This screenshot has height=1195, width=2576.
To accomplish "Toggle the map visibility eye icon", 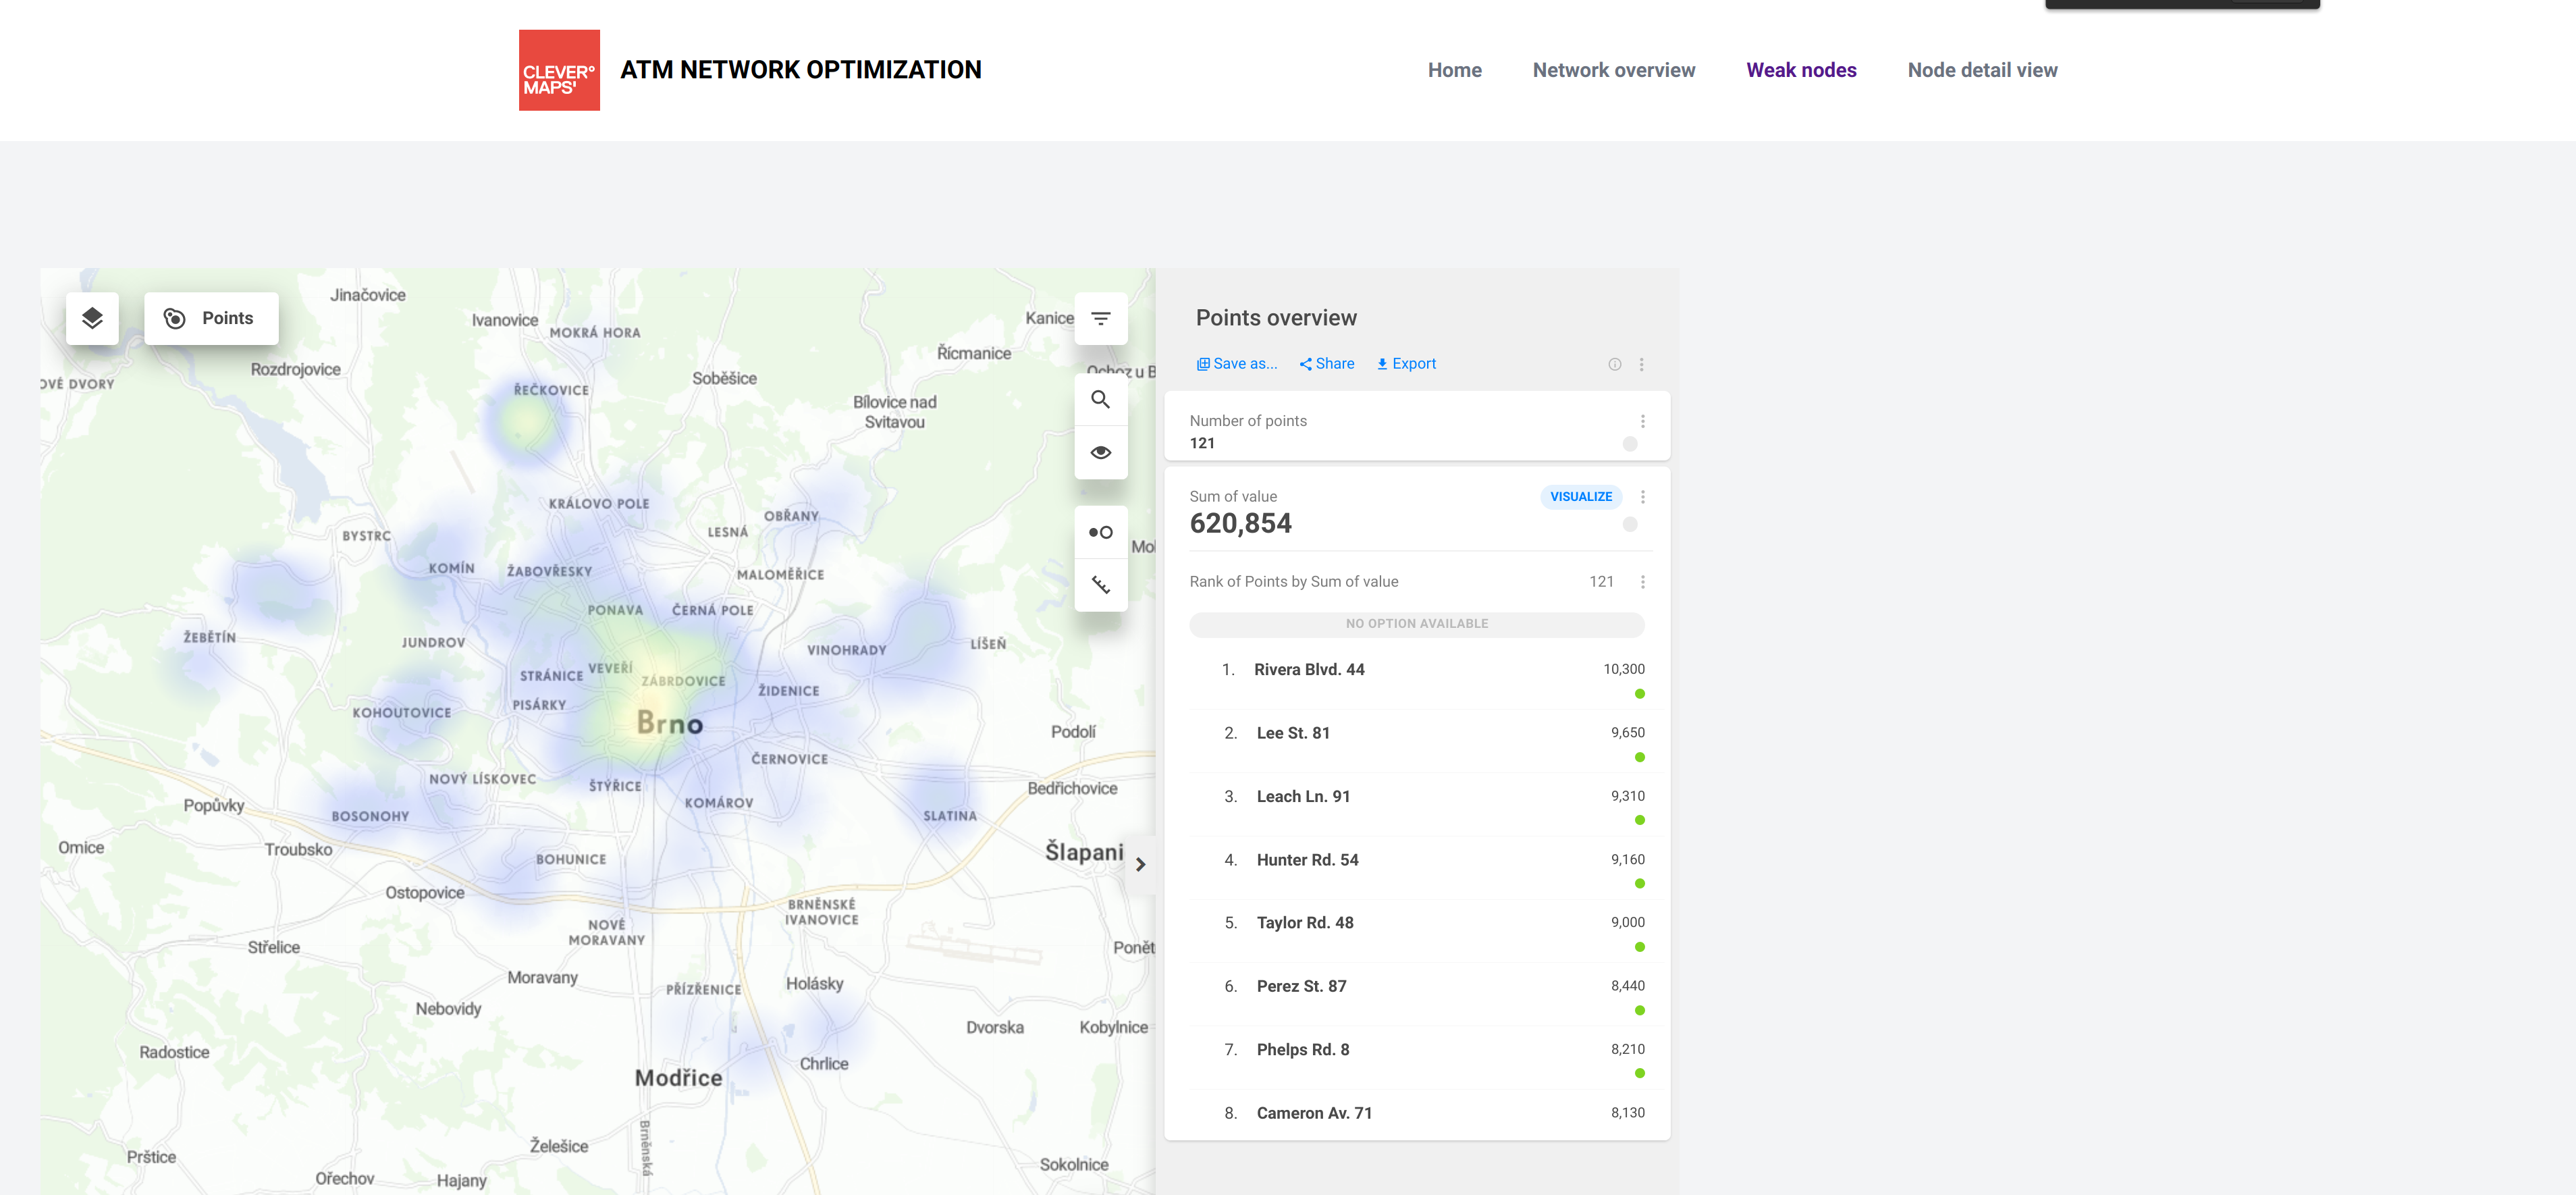I will pos(1100,452).
